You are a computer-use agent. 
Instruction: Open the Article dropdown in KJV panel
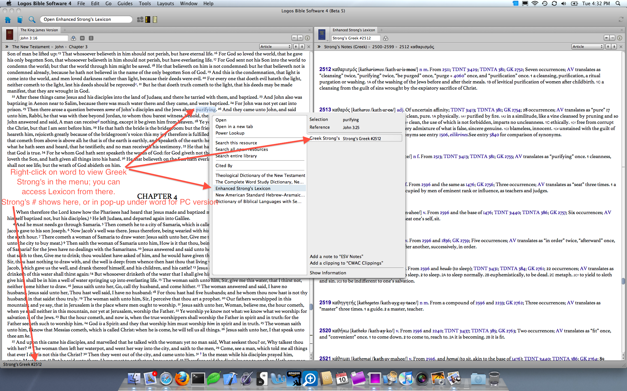(x=275, y=47)
